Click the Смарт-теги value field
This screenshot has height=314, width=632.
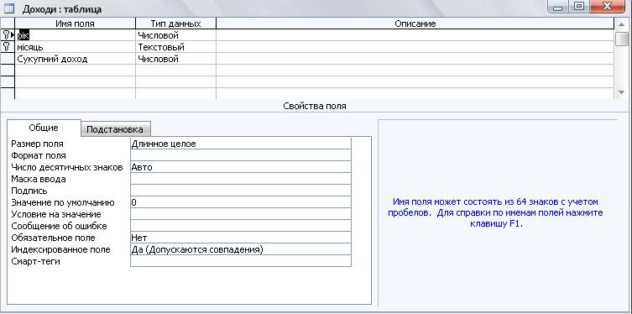pyautogui.click(x=241, y=261)
